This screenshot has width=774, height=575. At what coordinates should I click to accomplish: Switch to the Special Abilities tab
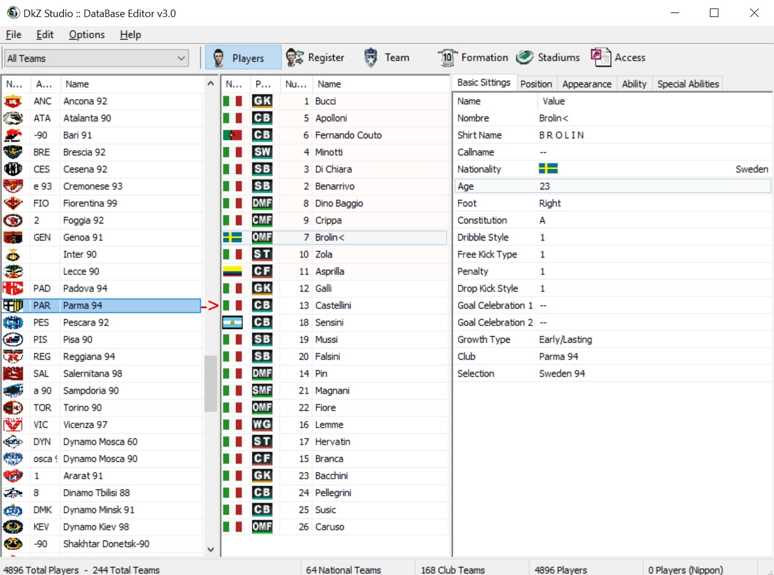point(688,84)
